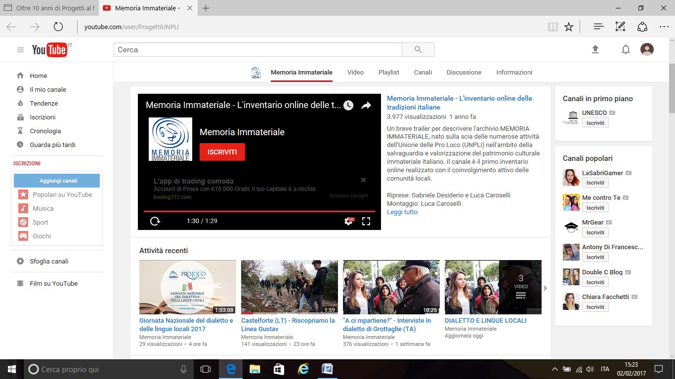The height and width of the screenshot is (379, 675).
Task: Open File Explorer from the taskbar
Action: pyautogui.click(x=255, y=369)
